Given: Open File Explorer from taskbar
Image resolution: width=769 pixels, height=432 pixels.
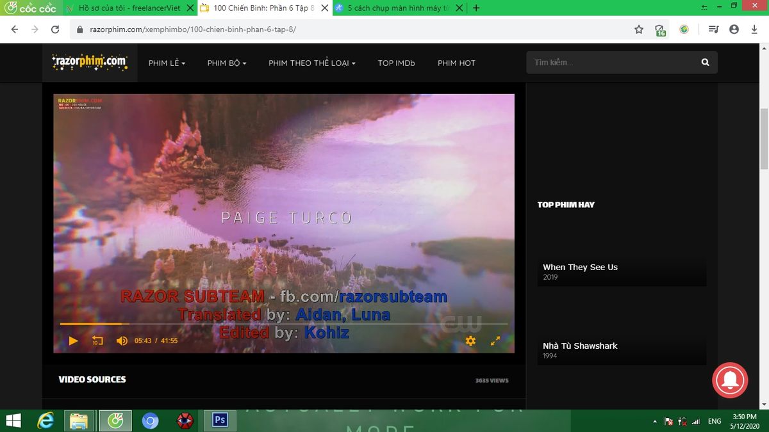Looking at the screenshot, I should [79, 420].
